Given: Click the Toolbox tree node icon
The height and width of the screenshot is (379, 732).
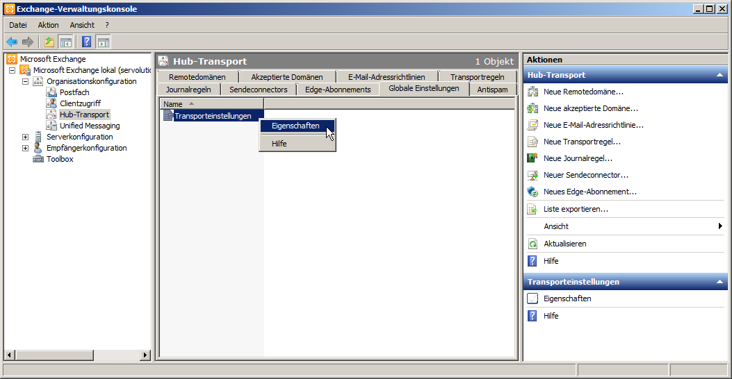Looking at the screenshot, I should [x=38, y=159].
